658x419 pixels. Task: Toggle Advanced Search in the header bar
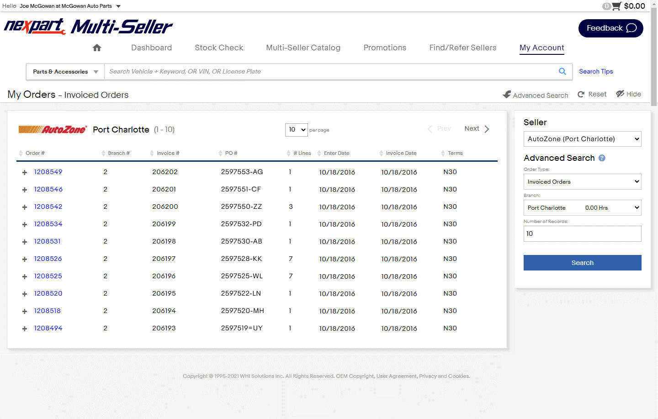535,95
